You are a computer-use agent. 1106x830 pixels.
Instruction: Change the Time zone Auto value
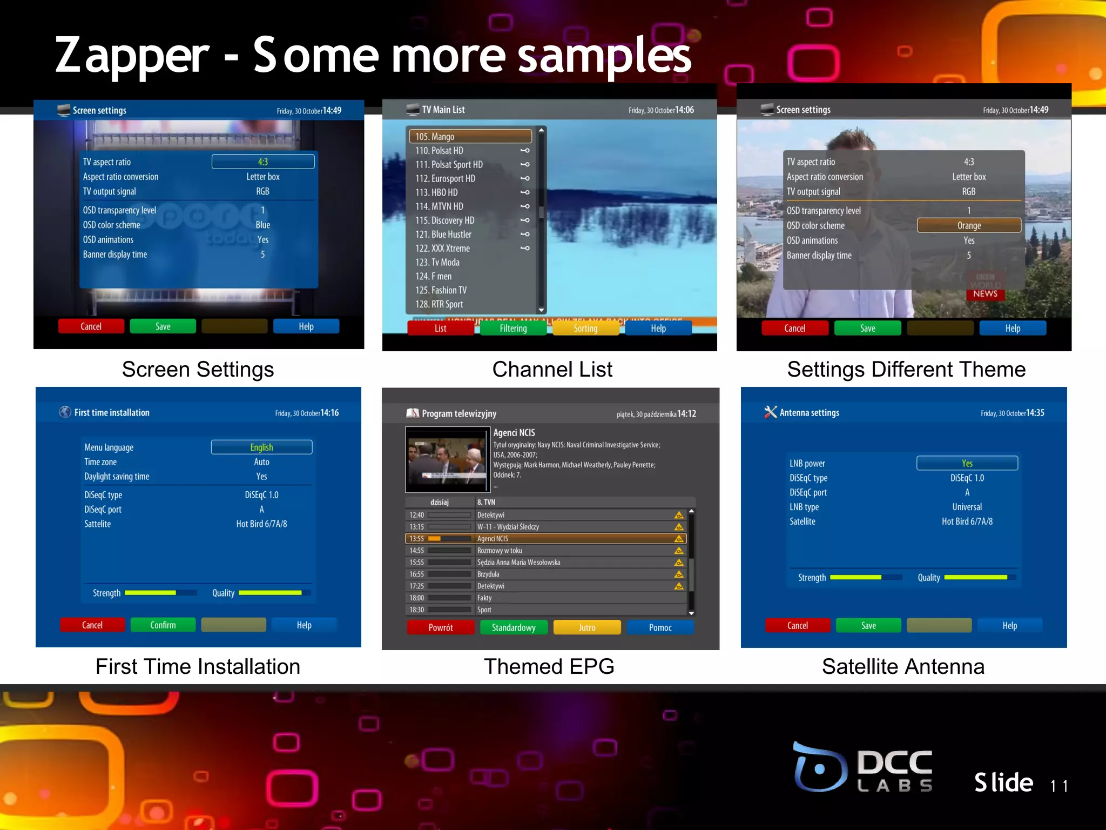coord(261,462)
